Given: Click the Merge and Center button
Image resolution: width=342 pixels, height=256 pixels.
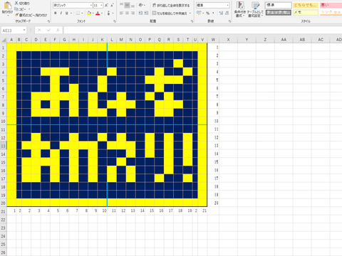Looking at the screenshot, I should pyautogui.click(x=171, y=13).
